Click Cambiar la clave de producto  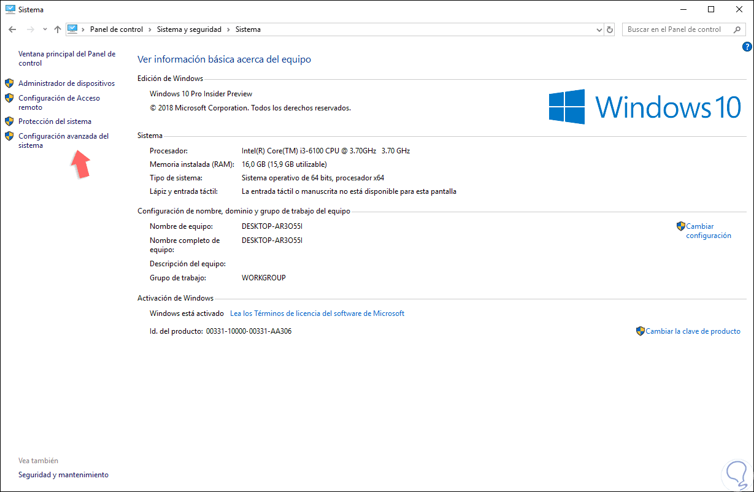(693, 331)
